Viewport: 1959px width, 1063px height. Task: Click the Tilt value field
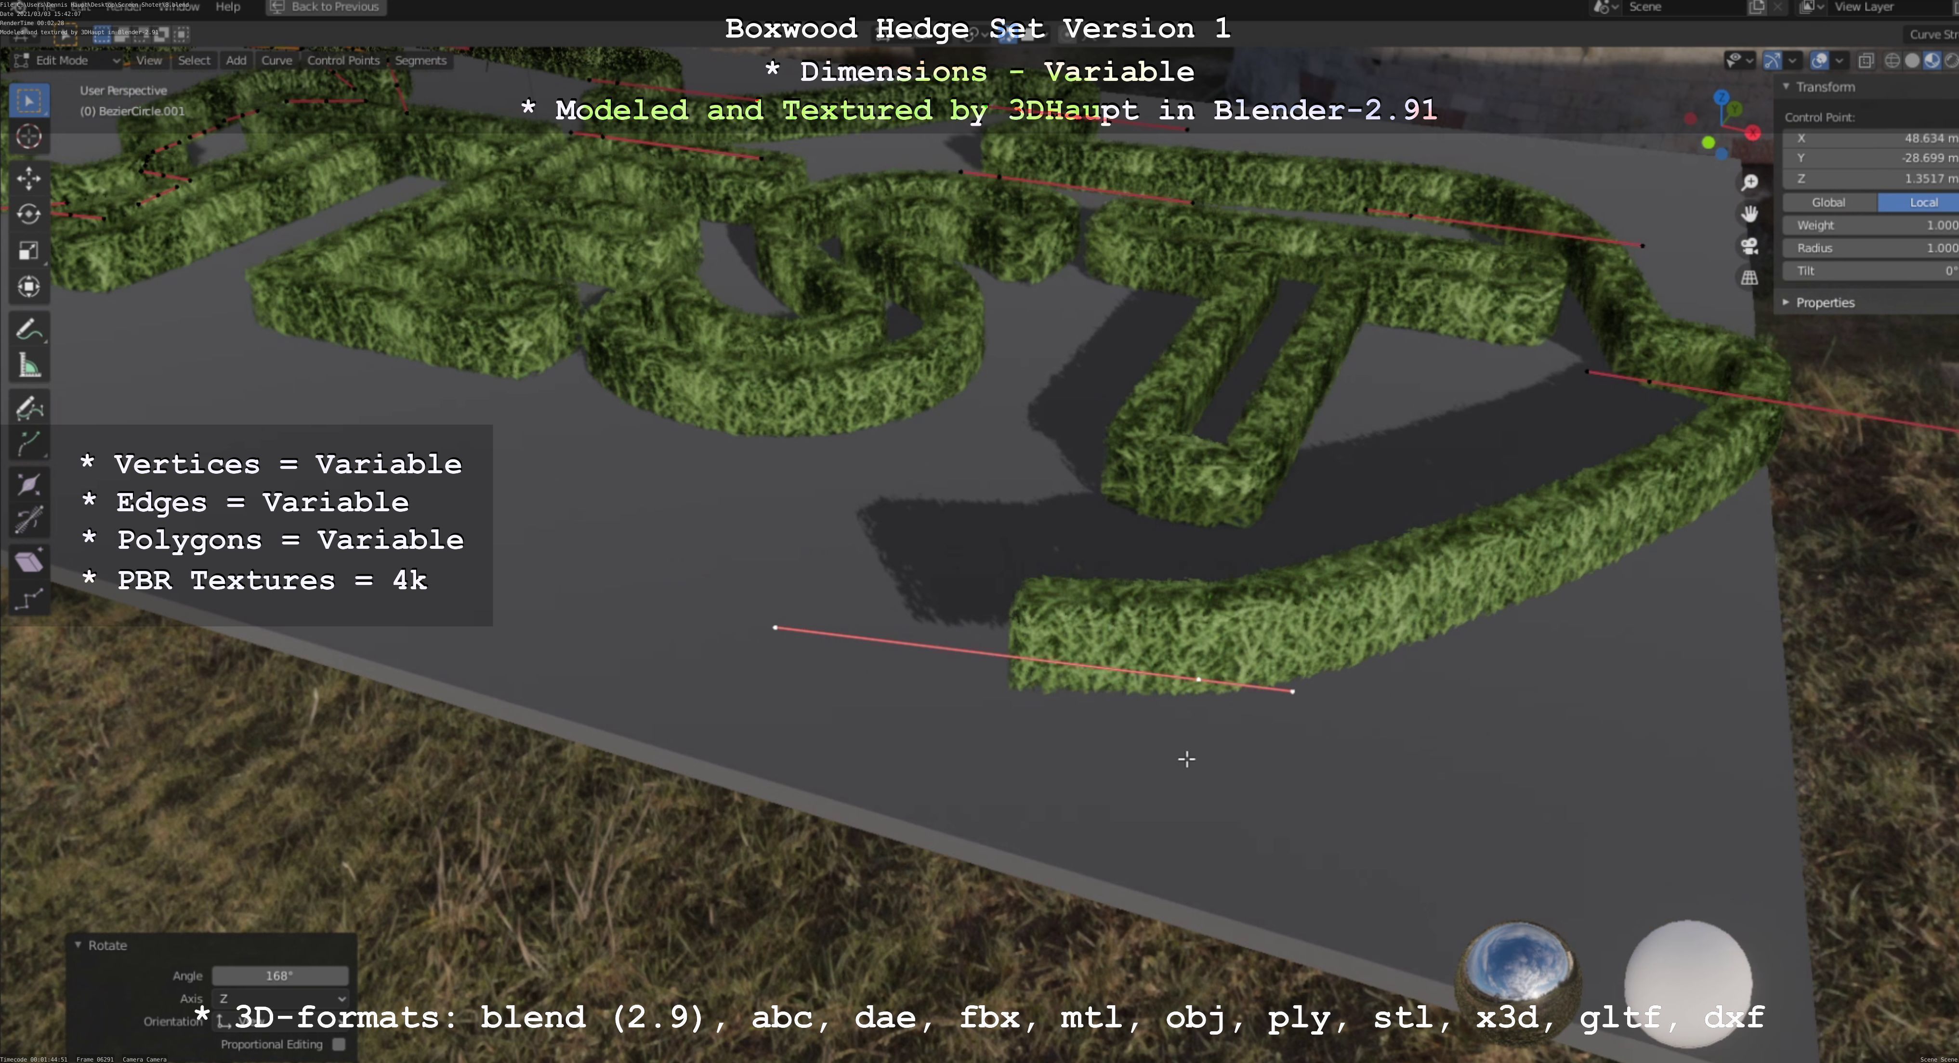pyautogui.click(x=1871, y=271)
